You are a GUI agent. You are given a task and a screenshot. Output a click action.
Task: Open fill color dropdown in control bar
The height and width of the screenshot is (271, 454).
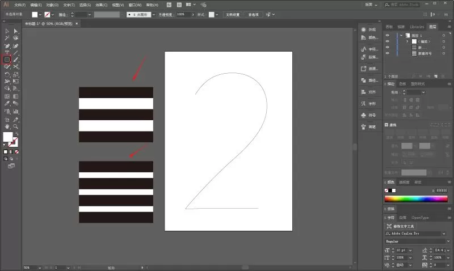point(40,15)
